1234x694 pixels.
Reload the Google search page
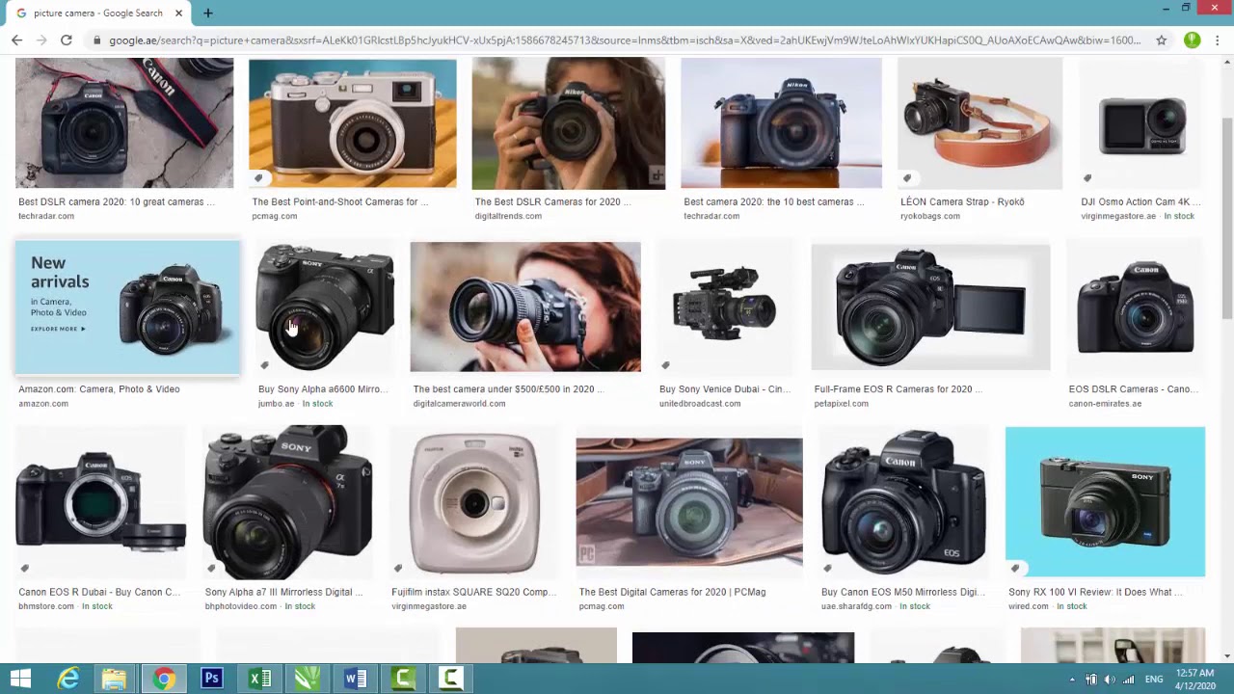67,40
